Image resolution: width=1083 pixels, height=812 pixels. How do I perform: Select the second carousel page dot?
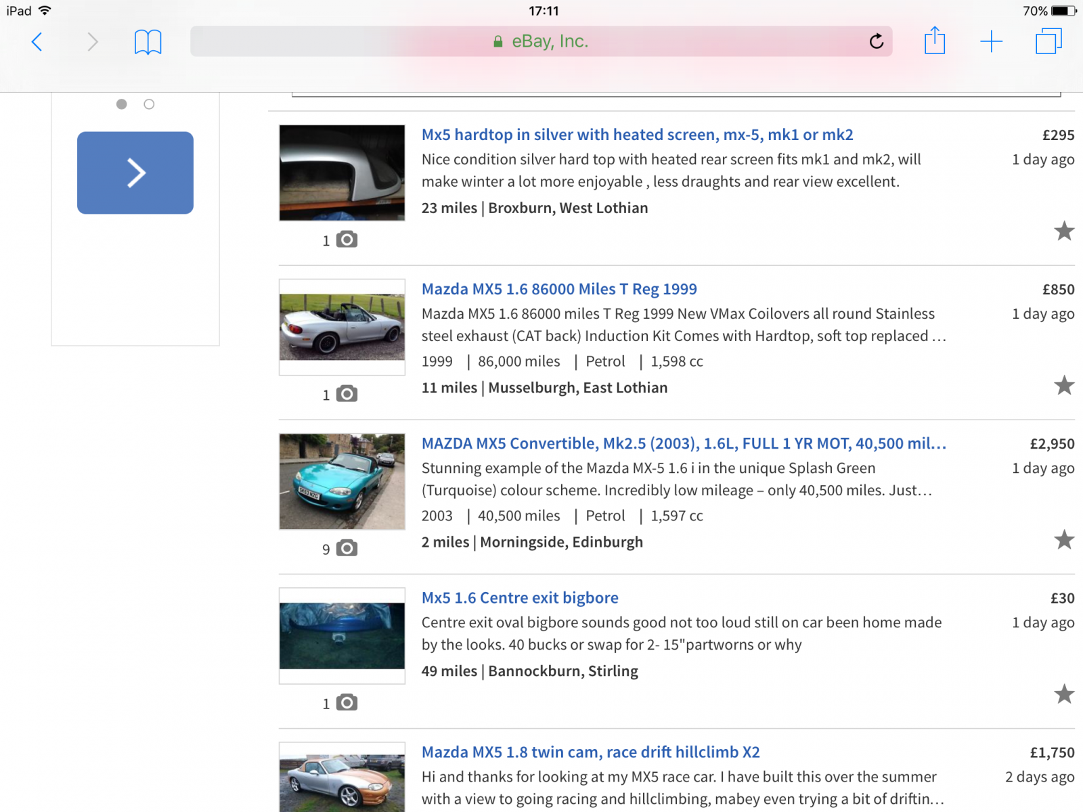(x=149, y=104)
